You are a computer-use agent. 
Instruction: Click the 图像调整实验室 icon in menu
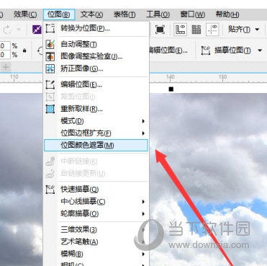50,56
